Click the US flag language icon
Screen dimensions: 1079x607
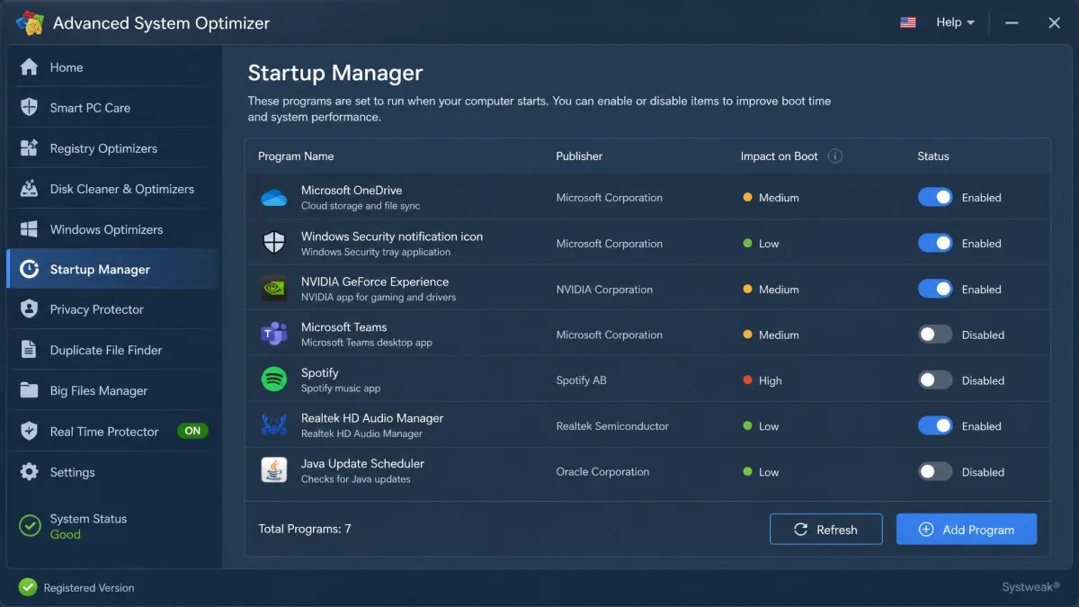908,22
